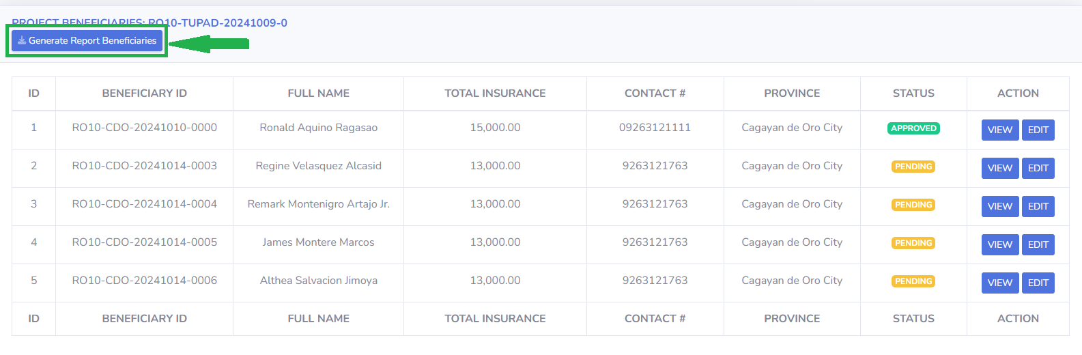The height and width of the screenshot is (355, 1082).
Task: Click the Generate Report Beneficiaries button
Action: tap(87, 41)
